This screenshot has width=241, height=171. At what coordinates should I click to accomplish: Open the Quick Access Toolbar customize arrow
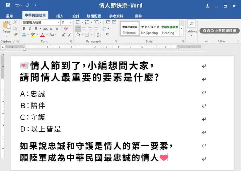click(x=35, y=5)
